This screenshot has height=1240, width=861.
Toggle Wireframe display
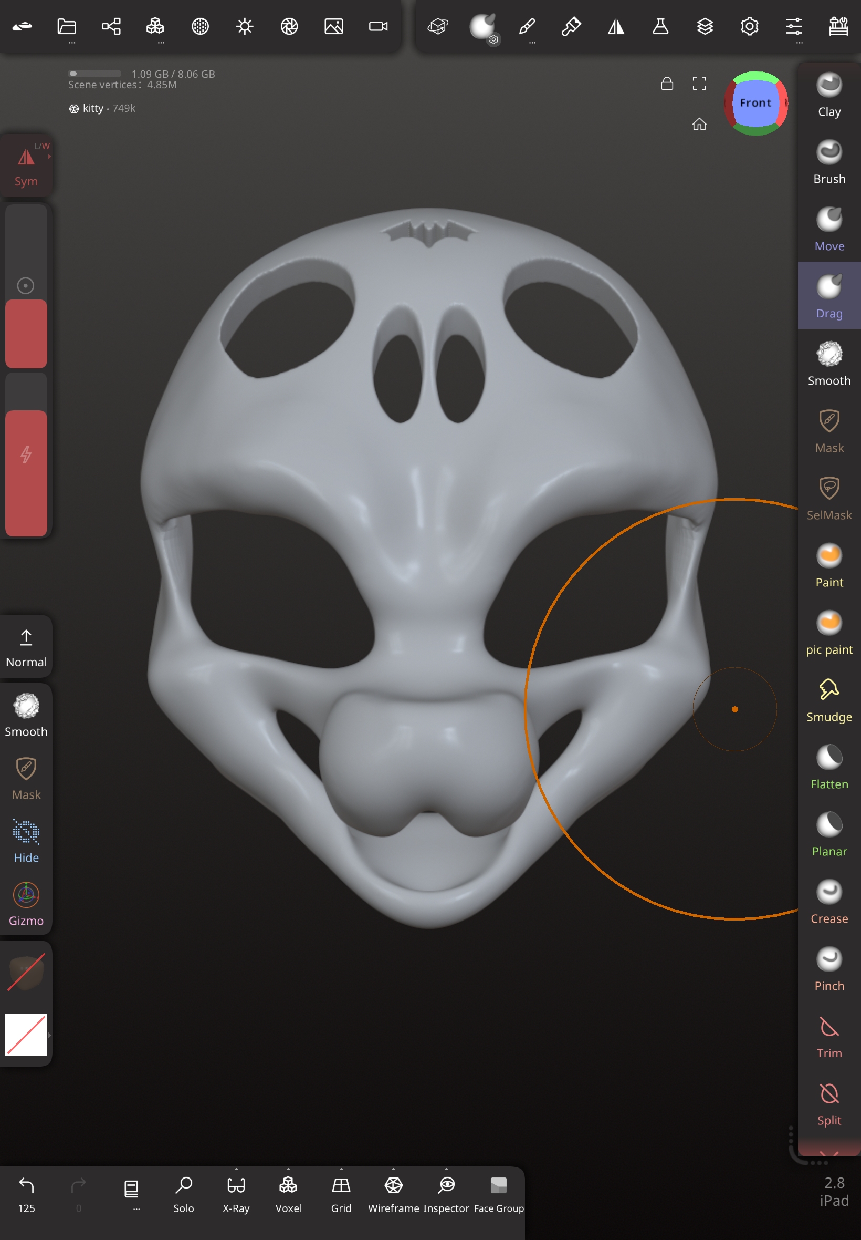(393, 1194)
